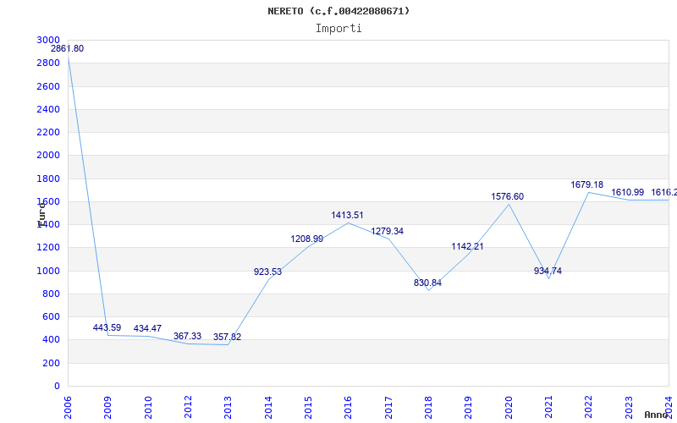Click the 2800 y-axis tick label
677x423 pixels.
click(x=48, y=63)
